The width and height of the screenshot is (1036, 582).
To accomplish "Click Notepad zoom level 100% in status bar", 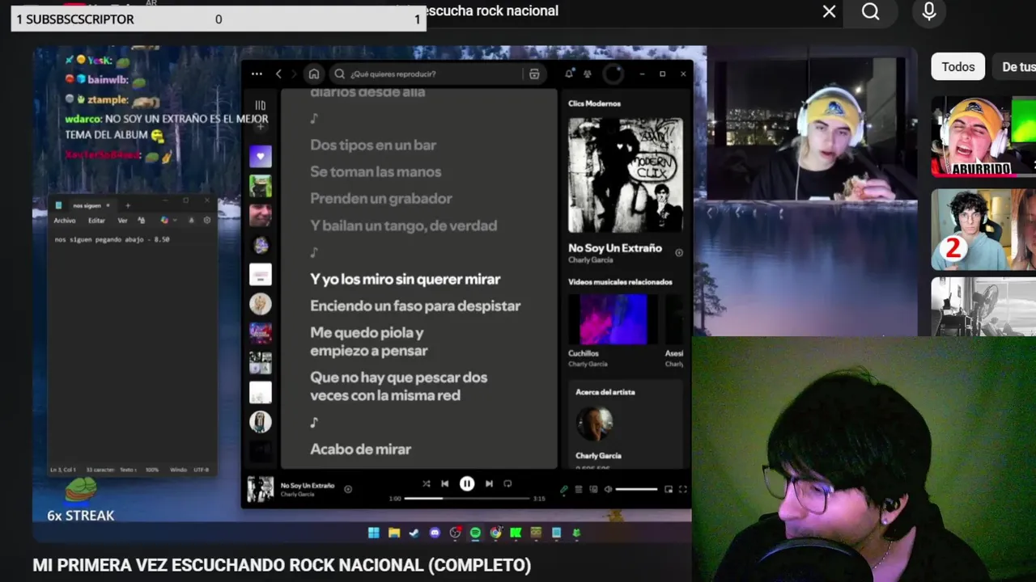I will point(152,470).
